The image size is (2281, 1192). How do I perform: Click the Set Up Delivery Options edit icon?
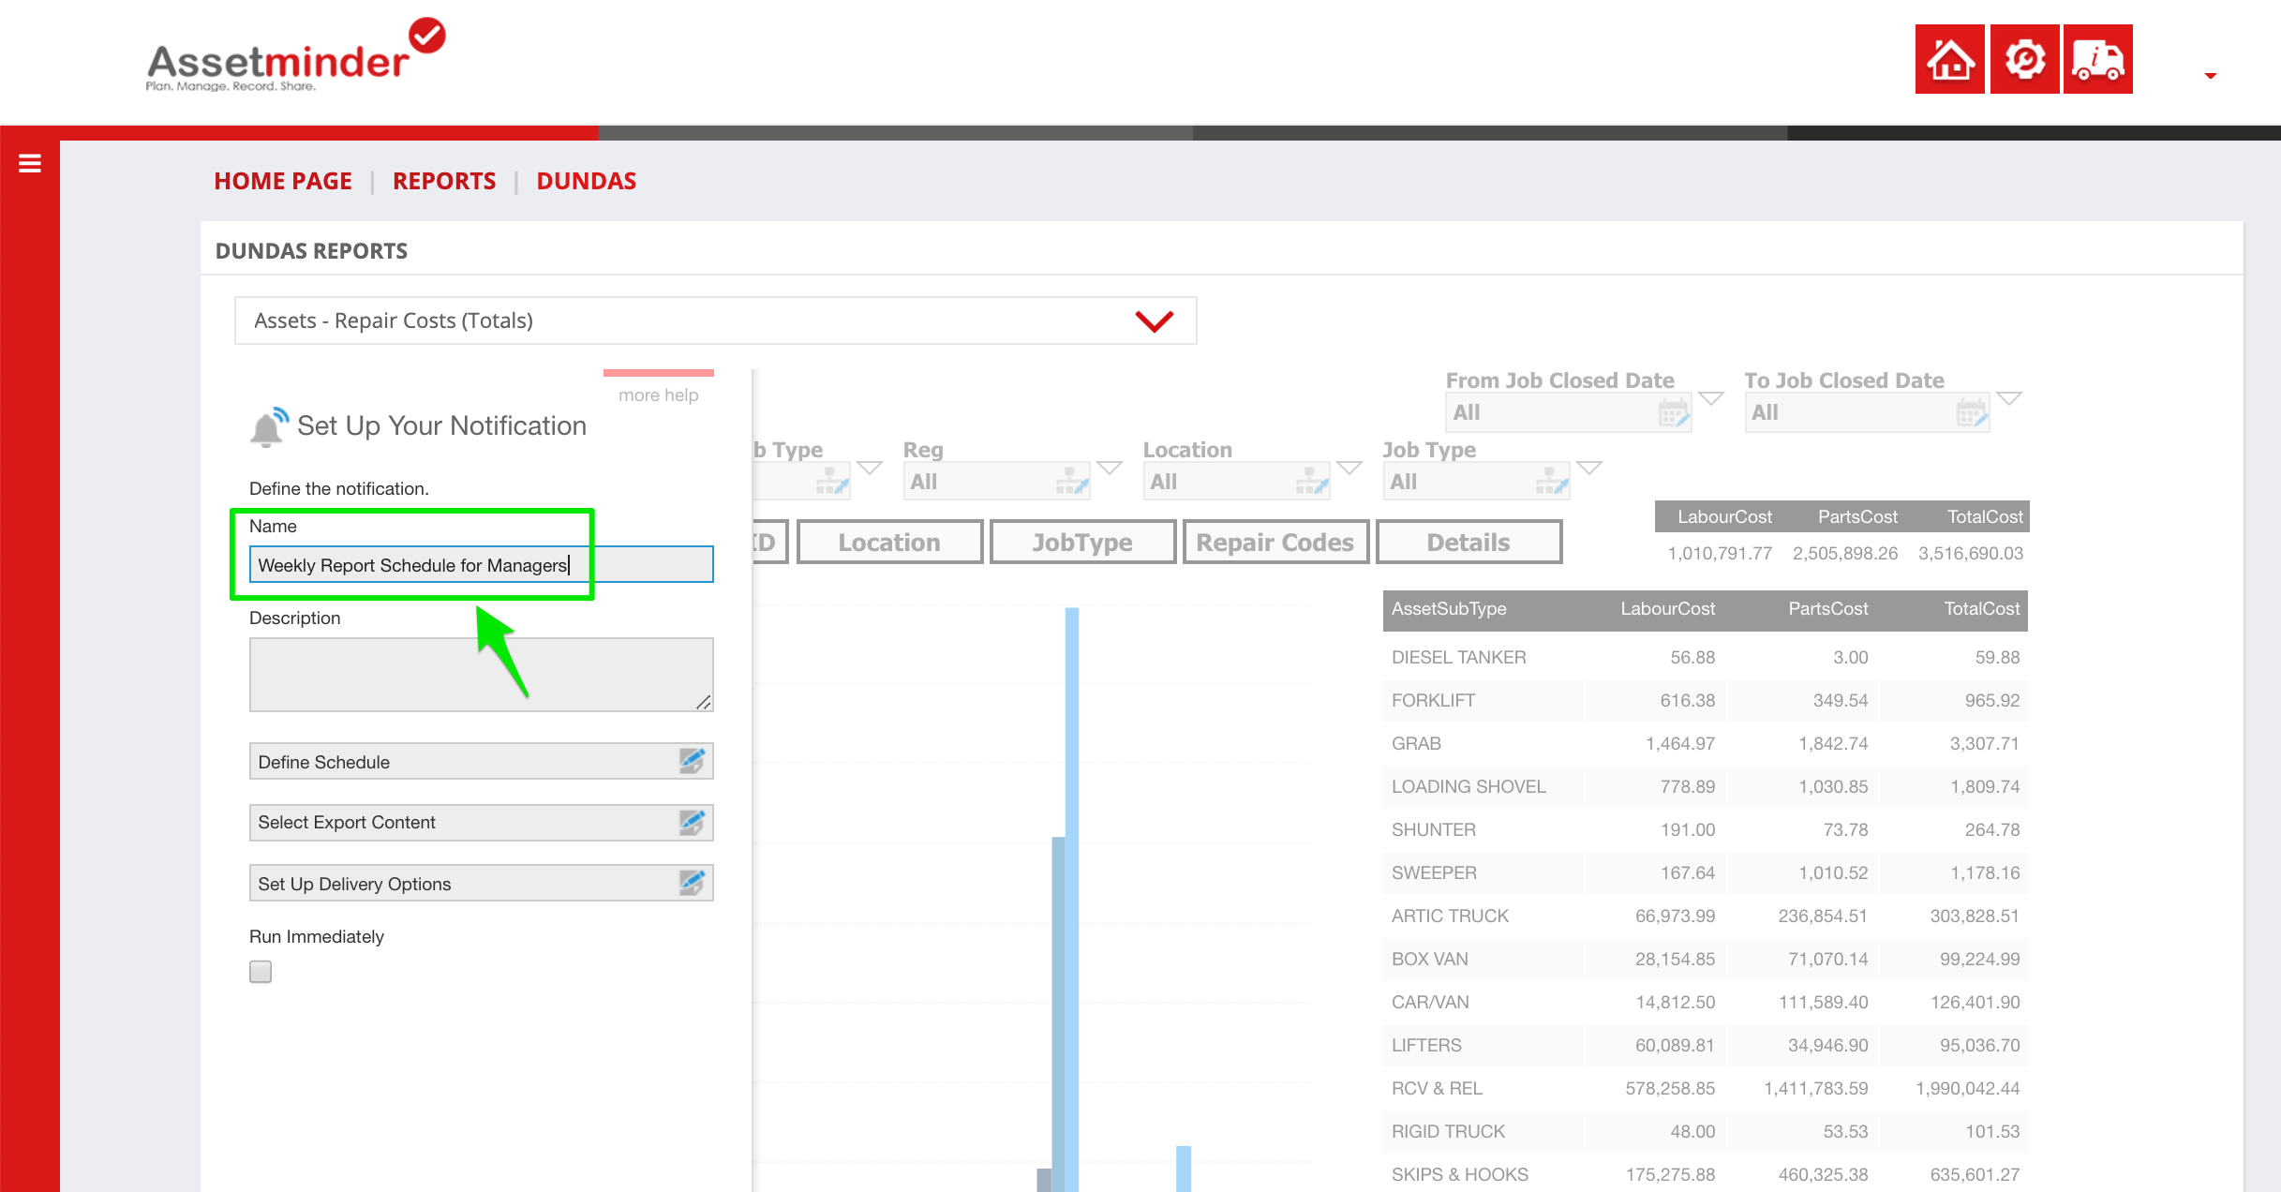coord(692,883)
